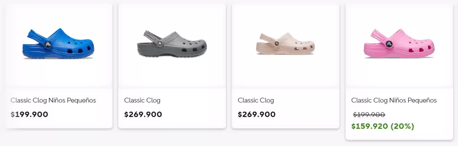458x146 pixels.
Task: Click the Crocs logo rivet on gray clog
Action: coord(160,44)
